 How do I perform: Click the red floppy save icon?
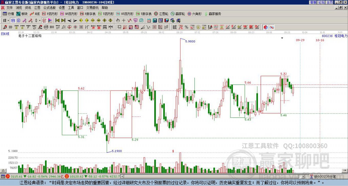tap(167, 20)
